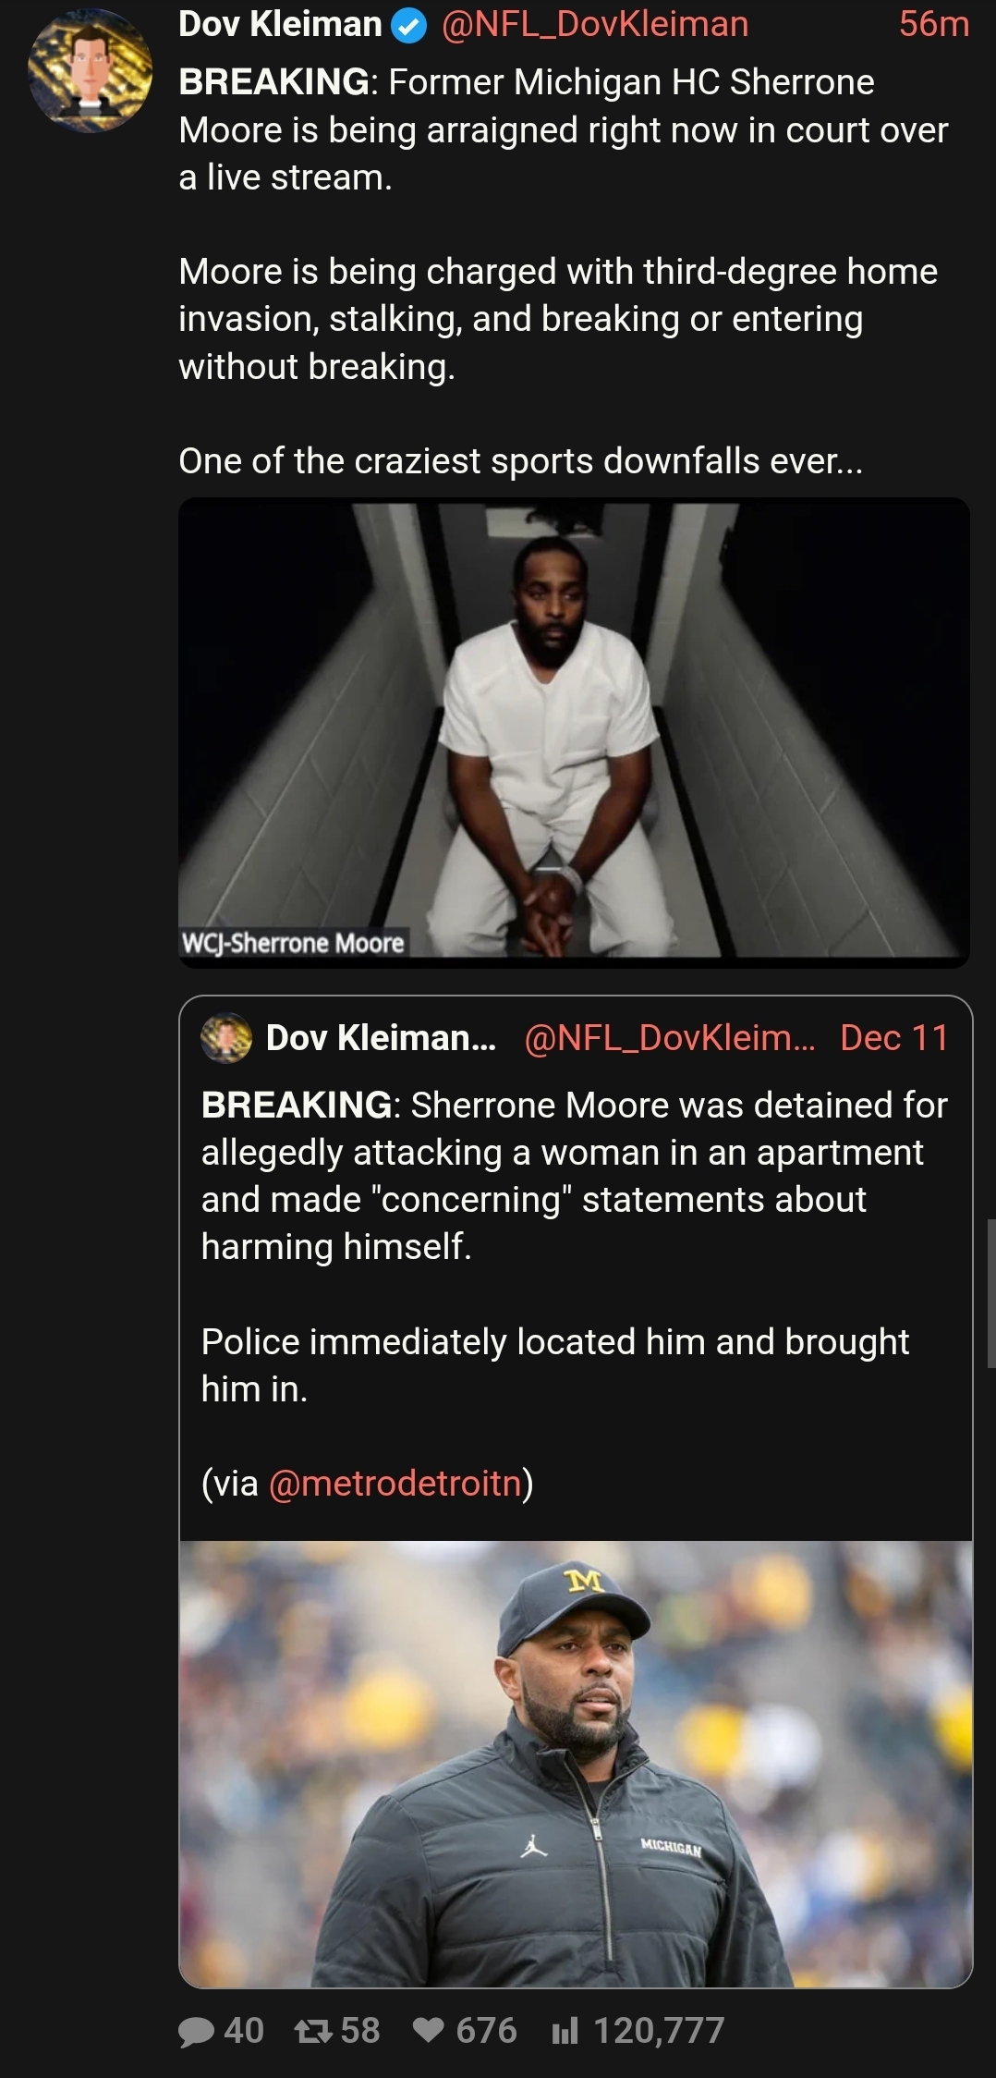Click the @NFL_DovKleiman handle at top
The height and width of the screenshot is (2078, 996).
595,25
